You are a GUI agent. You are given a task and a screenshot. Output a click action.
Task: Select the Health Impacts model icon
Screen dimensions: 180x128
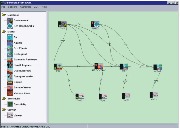[10, 65]
